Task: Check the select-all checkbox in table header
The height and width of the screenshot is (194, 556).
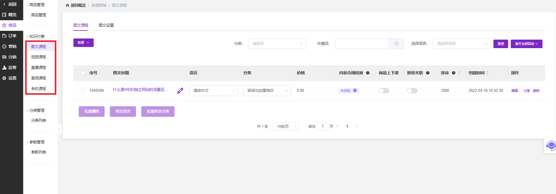Action: [83, 73]
